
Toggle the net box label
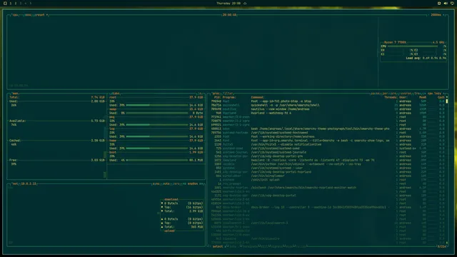click(15, 184)
